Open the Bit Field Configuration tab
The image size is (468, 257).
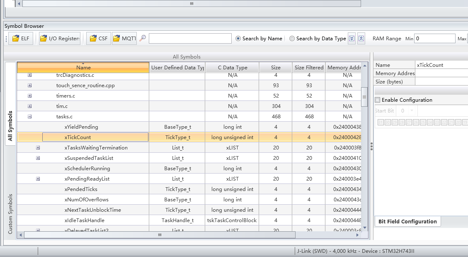tap(407, 221)
